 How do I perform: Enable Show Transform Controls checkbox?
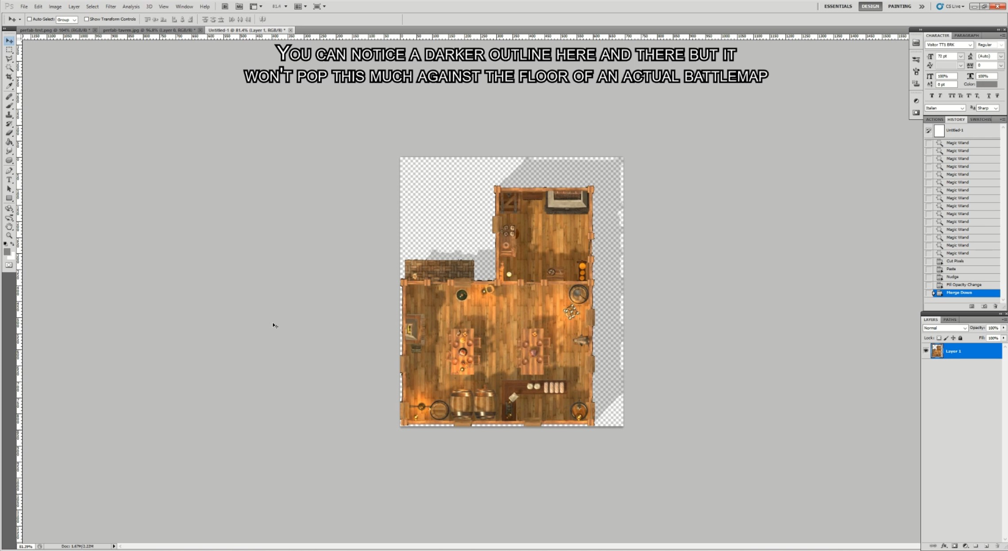(86, 19)
